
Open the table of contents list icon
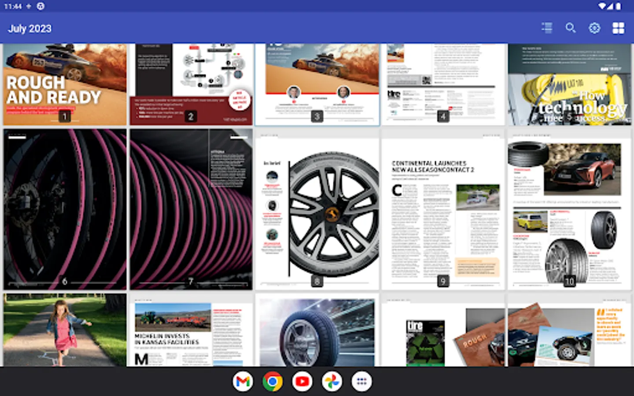tap(547, 28)
